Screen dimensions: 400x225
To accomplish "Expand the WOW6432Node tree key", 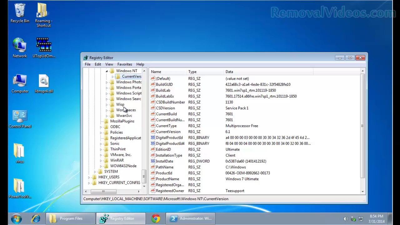I will [101, 166].
